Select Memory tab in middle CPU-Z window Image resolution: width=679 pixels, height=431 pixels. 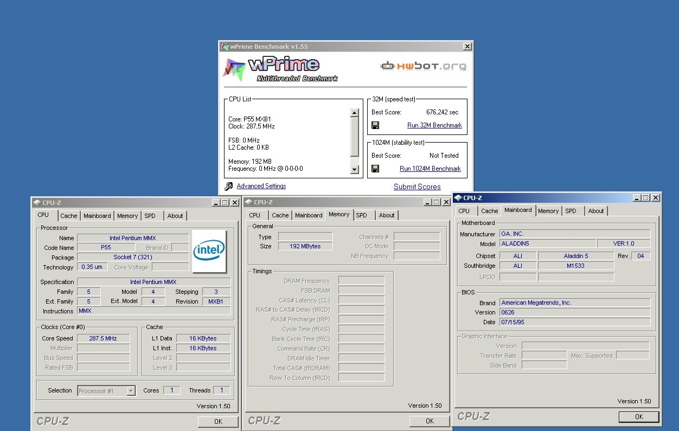[x=339, y=214]
